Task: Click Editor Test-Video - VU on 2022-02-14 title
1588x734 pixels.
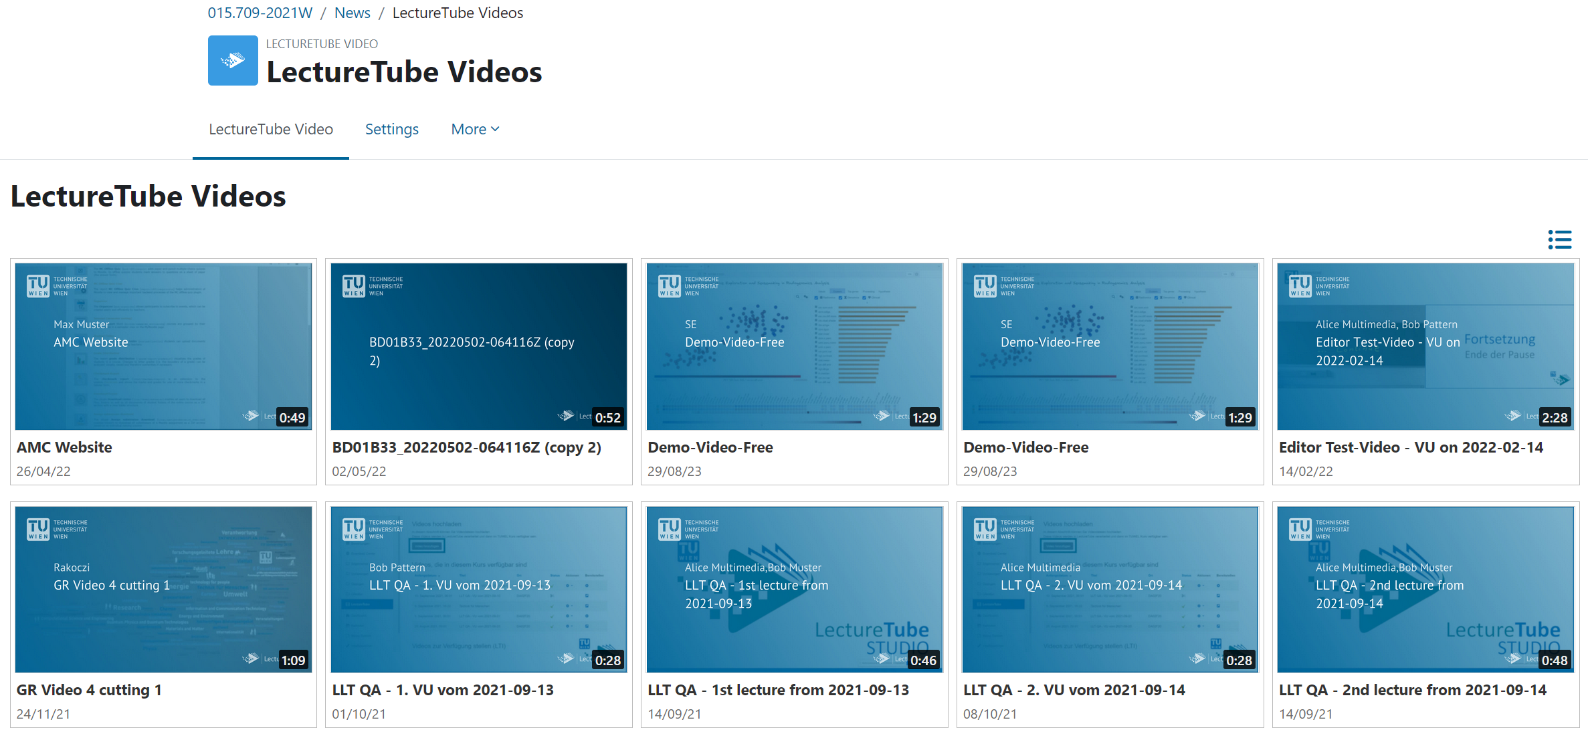Action: pyautogui.click(x=1411, y=447)
